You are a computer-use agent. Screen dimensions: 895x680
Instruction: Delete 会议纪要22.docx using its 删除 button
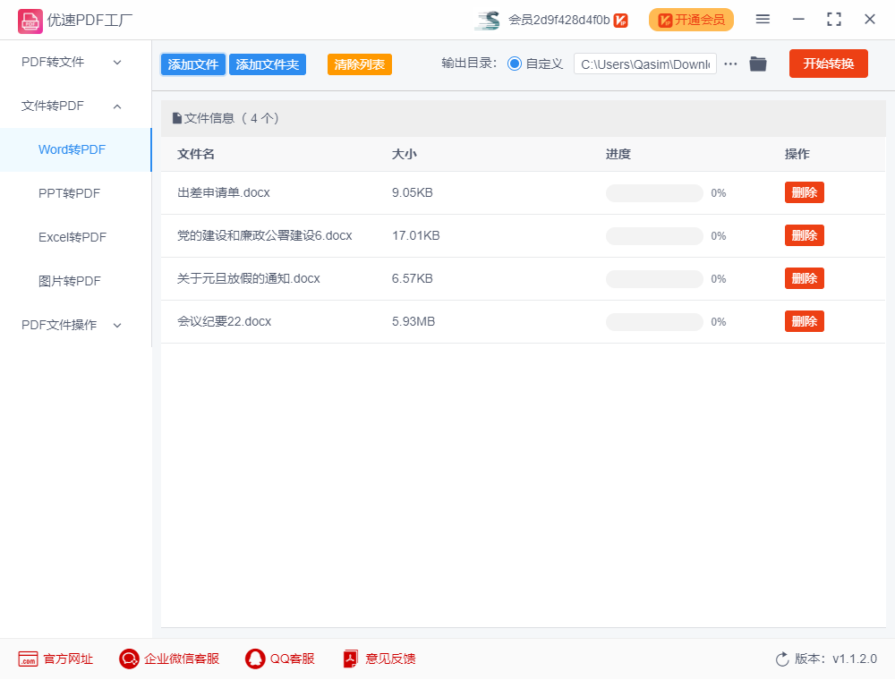coord(804,321)
